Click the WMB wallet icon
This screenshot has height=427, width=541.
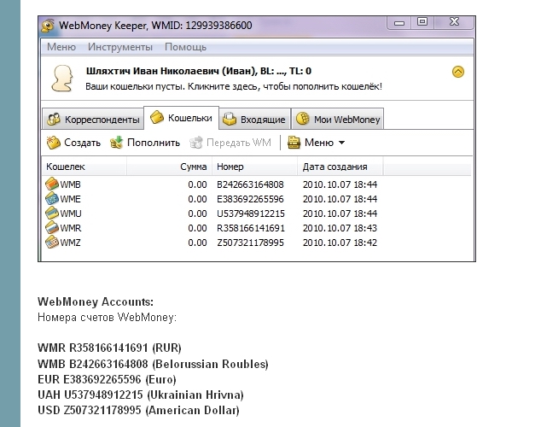[51, 184]
